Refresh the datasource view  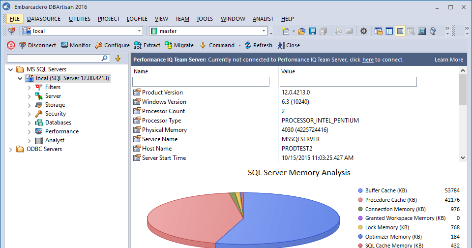click(259, 45)
